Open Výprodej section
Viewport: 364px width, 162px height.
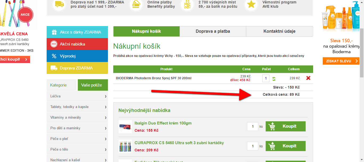point(77,56)
